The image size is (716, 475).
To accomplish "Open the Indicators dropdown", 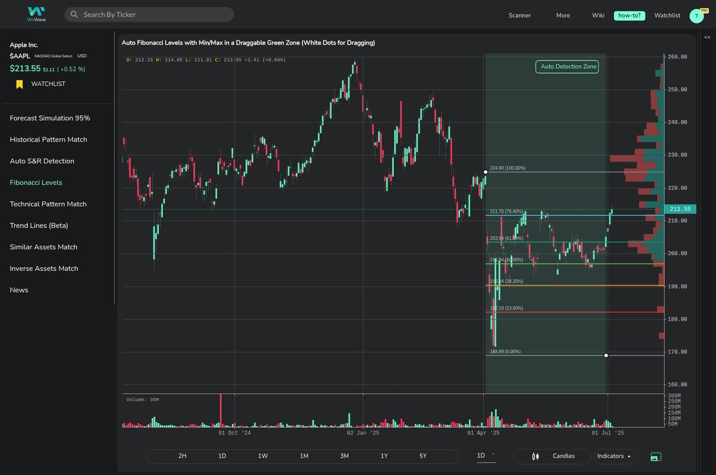I will (x=614, y=456).
